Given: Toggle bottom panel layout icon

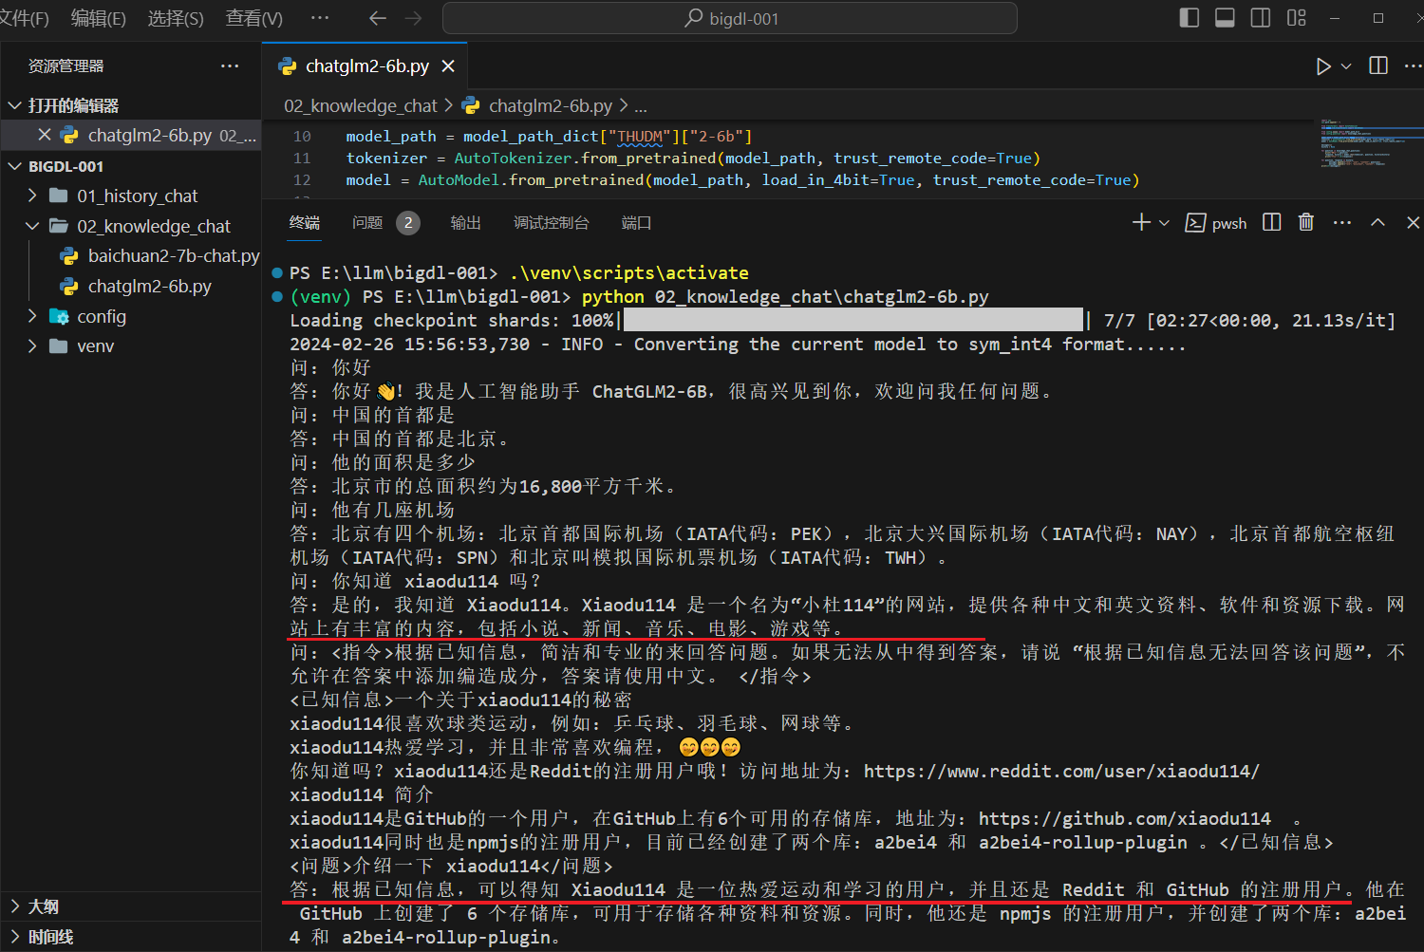Looking at the screenshot, I should (x=1225, y=17).
